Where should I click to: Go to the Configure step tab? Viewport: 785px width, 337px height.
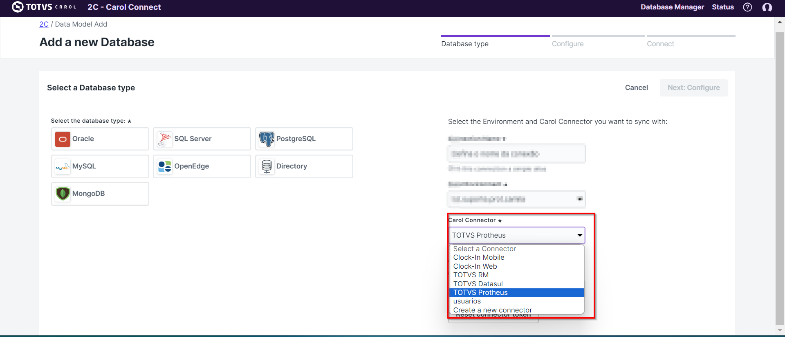[x=567, y=44]
